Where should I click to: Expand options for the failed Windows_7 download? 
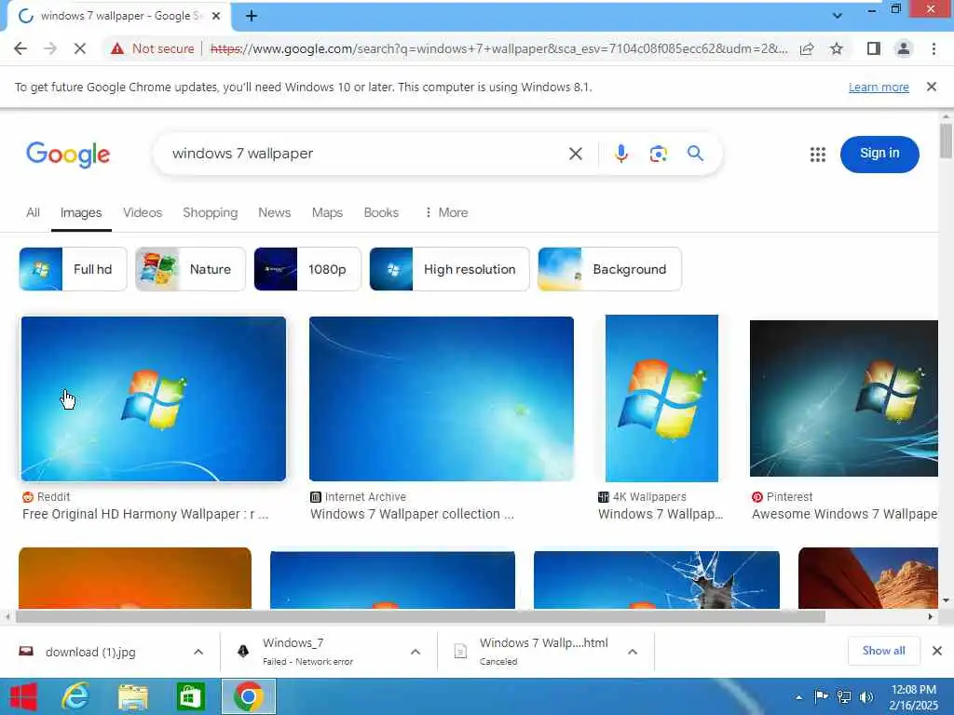click(416, 652)
